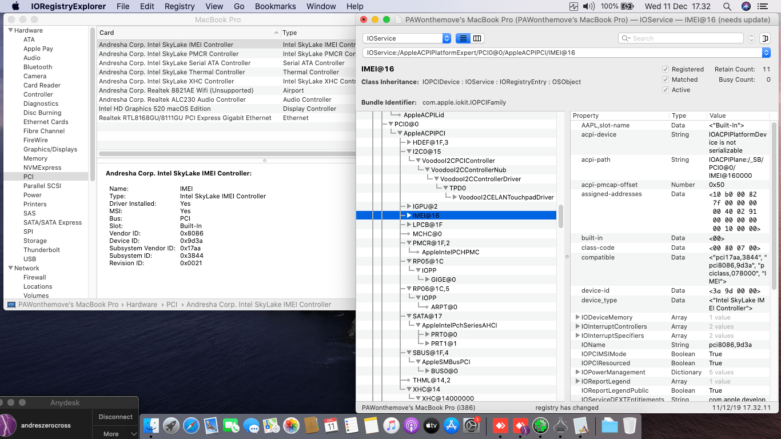
Task: Open Spotlight search in menu bar
Action: 727,6
